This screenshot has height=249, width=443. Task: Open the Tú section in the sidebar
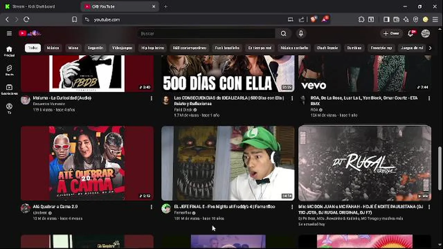[x=9, y=109]
